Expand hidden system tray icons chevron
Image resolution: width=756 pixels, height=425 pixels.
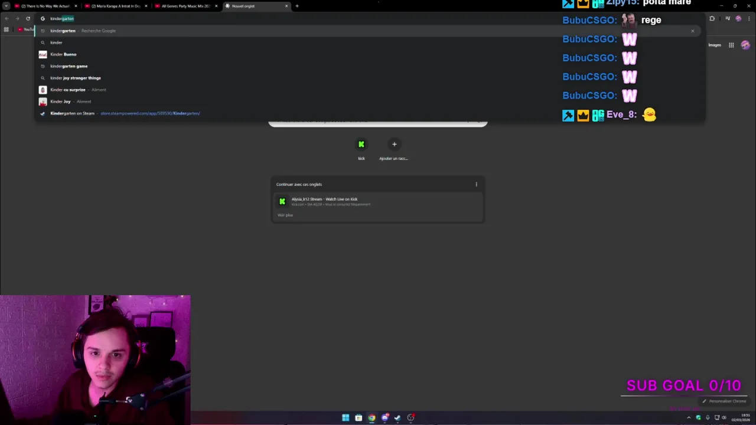pyautogui.click(x=689, y=418)
